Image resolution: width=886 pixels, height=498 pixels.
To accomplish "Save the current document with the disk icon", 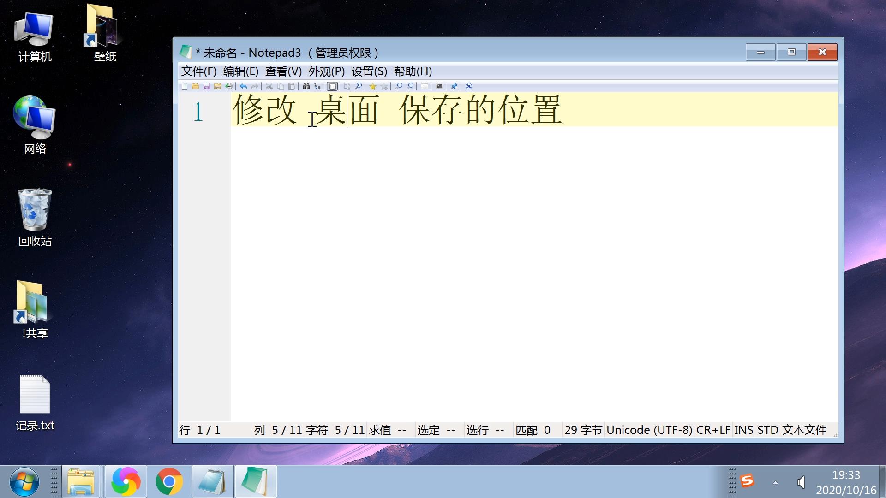I will (x=207, y=86).
